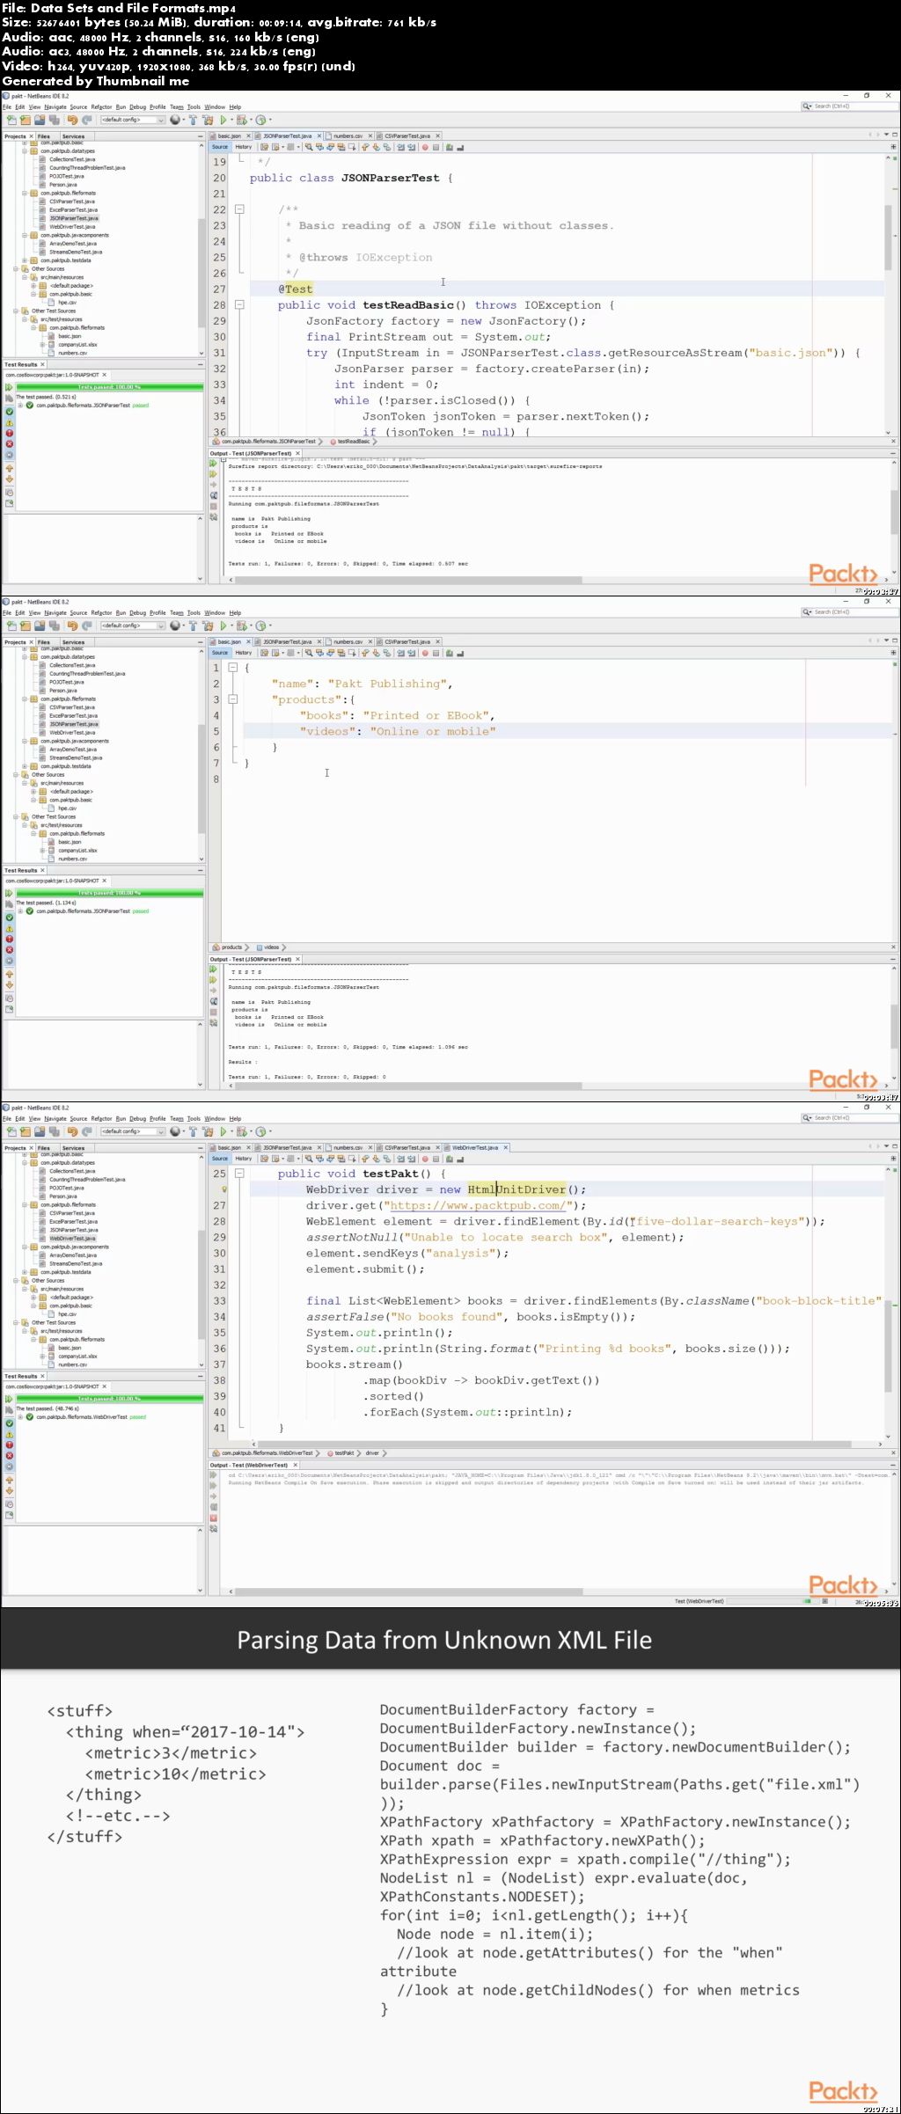Image resolution: width=901 pixels, height=2114 pixels.
Task: Collapse the Javadoc fold at line 22
Action: (x=238, y=209)
